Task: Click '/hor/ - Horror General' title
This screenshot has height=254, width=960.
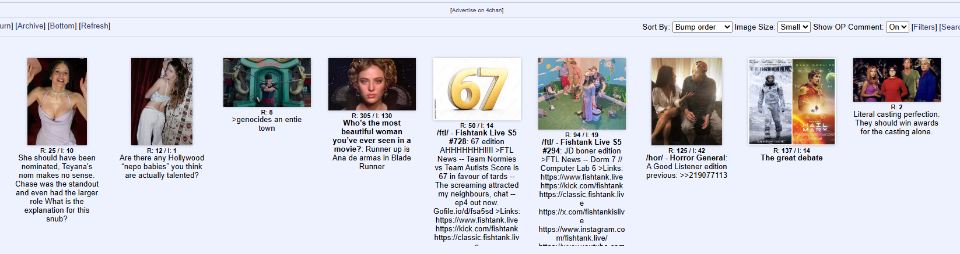Action: (685, 158)
